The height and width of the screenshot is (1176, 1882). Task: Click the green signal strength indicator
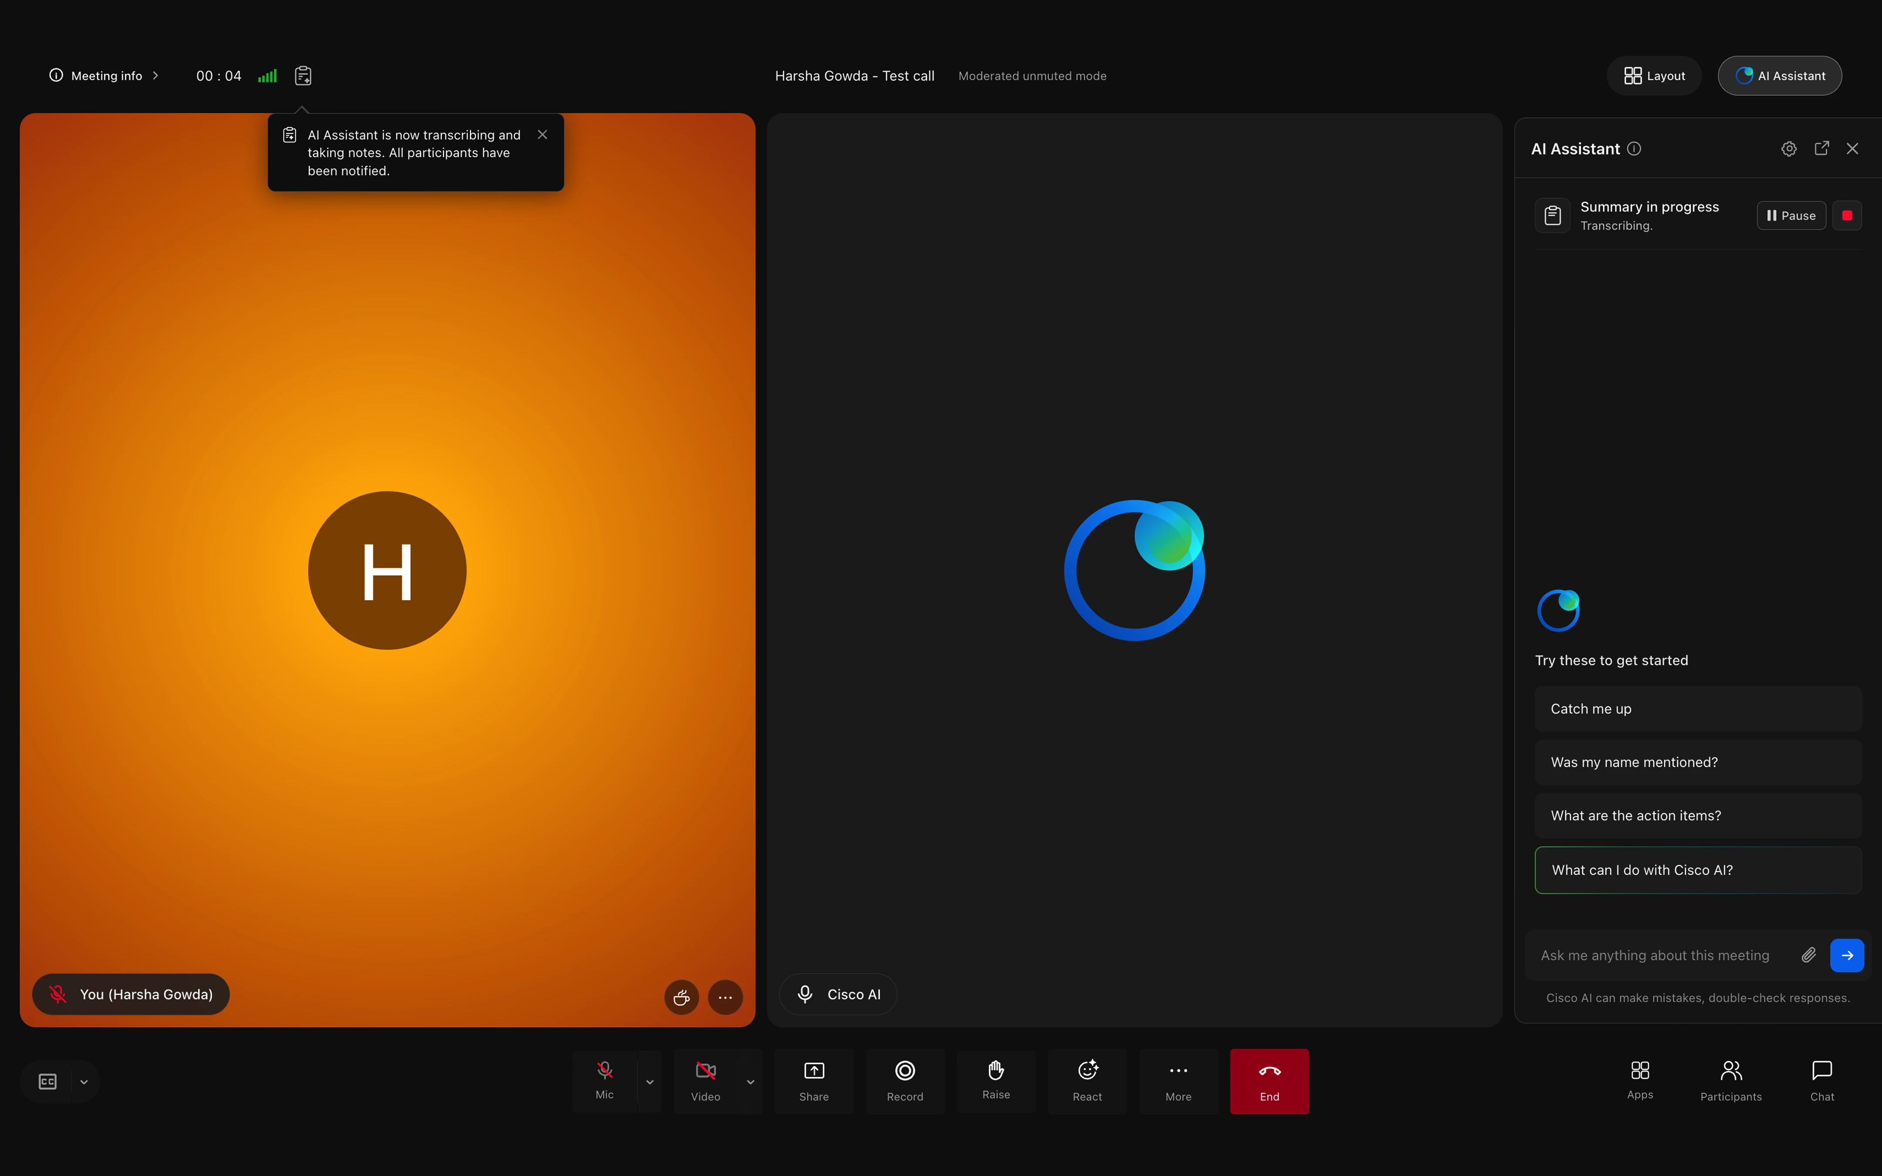(x=267, y=75)
